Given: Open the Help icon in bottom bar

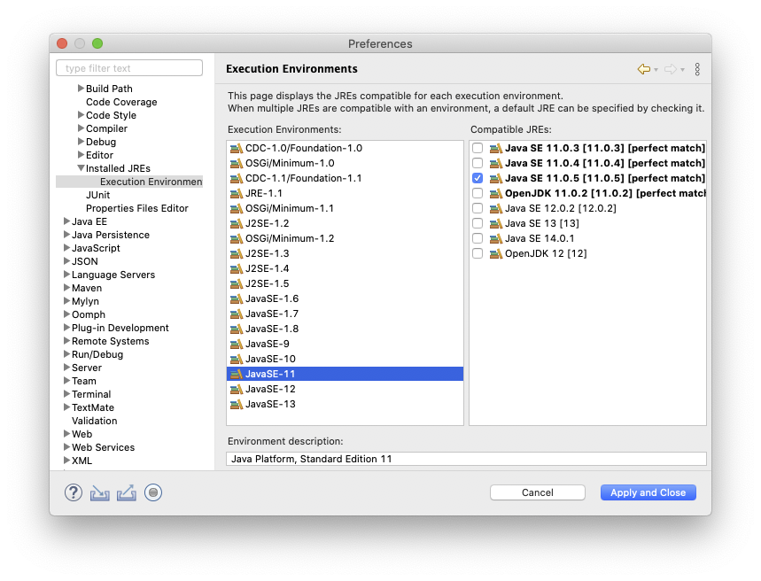Looking at the screenshot, I should 74,492.
